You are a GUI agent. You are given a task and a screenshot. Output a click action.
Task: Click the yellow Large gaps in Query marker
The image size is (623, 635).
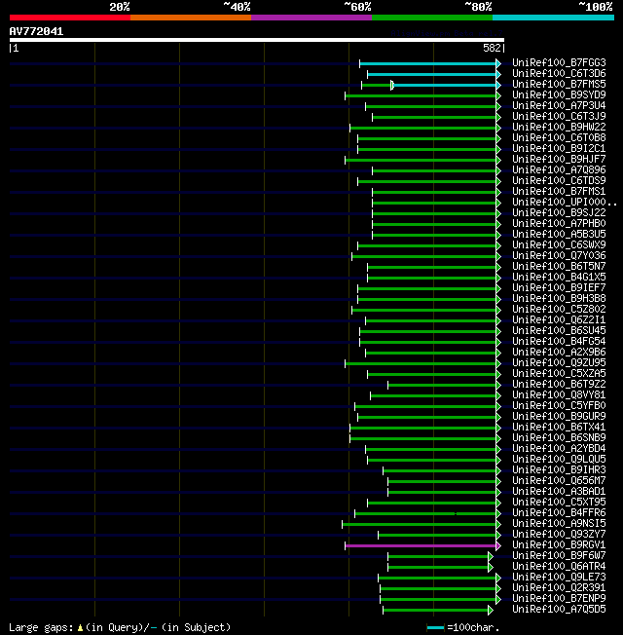(80, 628)
